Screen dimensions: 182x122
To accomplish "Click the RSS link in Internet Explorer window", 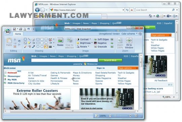I will pyautogui.click(x=159, y=23).
